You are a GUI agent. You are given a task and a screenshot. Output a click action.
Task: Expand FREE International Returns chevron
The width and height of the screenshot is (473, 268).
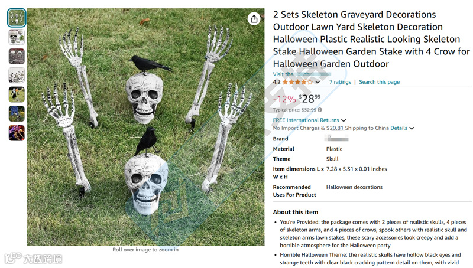pyautogui.click(x=344, y=120)
